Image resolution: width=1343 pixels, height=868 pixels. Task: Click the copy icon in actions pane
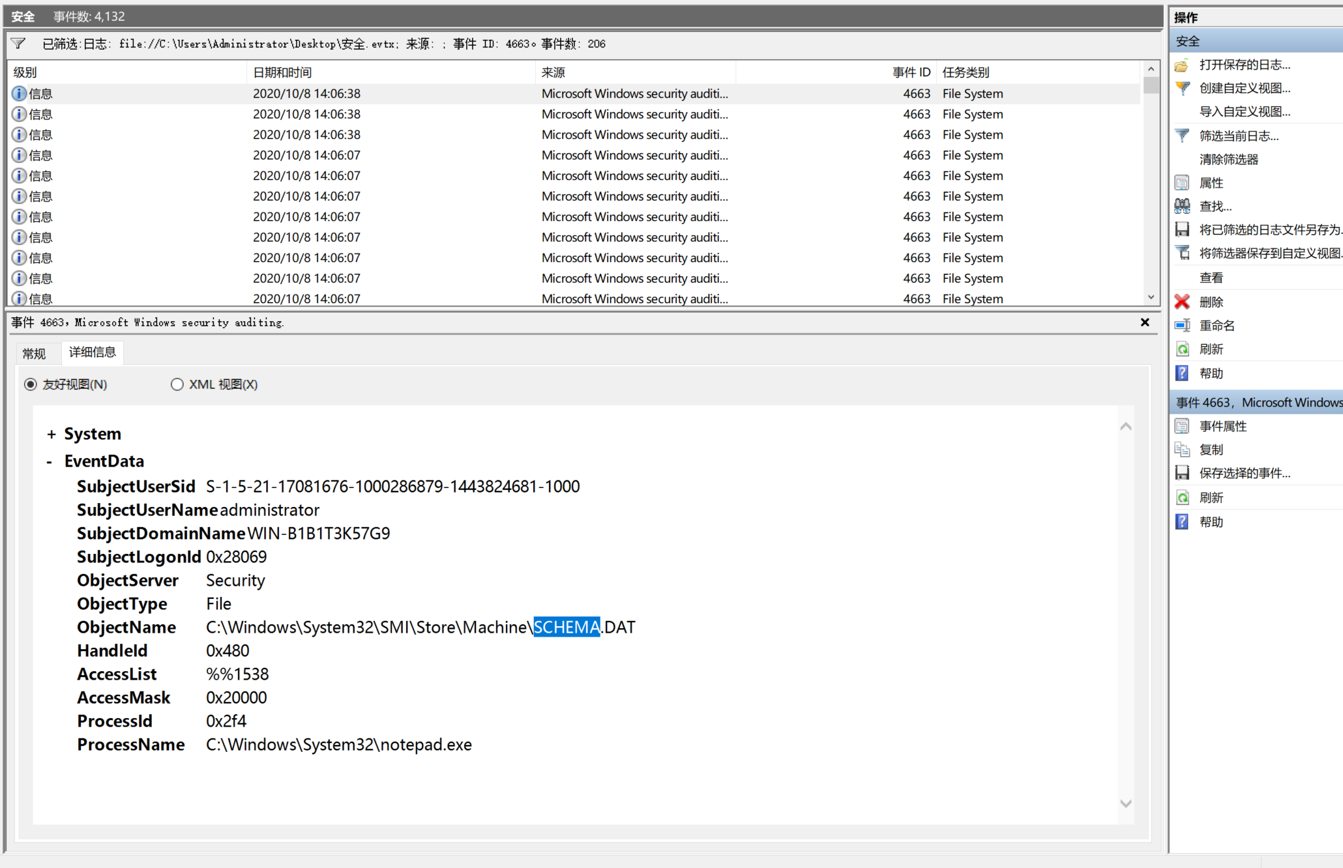tap(1182, 450)
